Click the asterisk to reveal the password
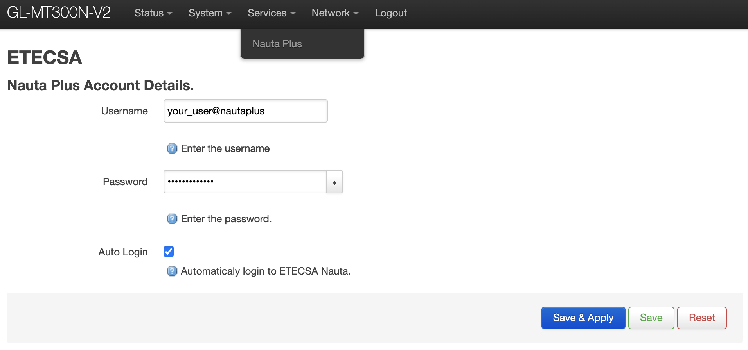 click(334, 182)
